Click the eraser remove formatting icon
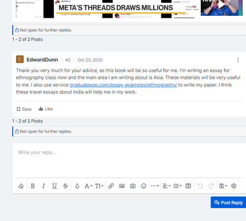The height and width of the screenshot is (221, 246). 21,186
